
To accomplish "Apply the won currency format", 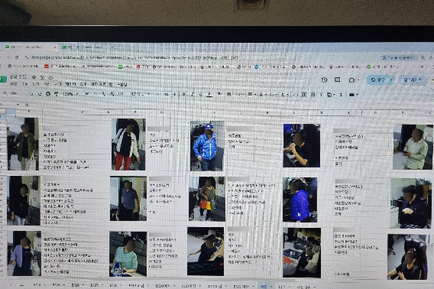I will pyautogui.click(x=87, y=94).
